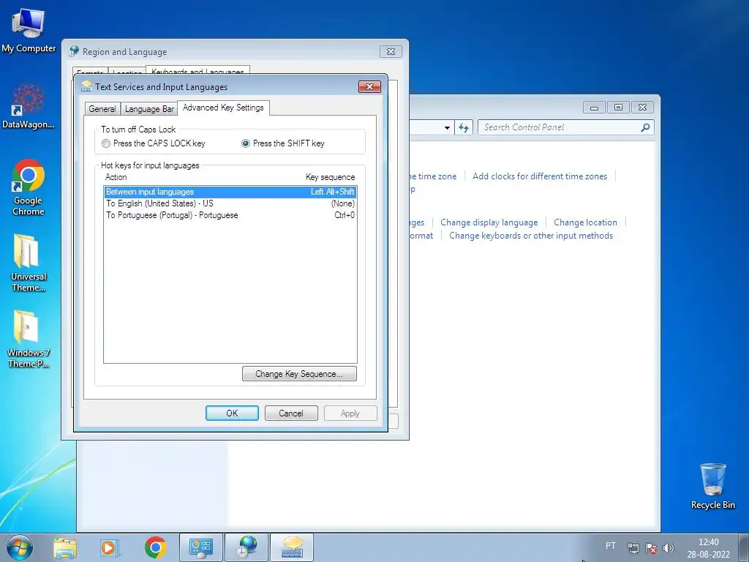This screenshot has height=562, width=749.
Task: Click the taskbar clock and date
Action: 708,548
